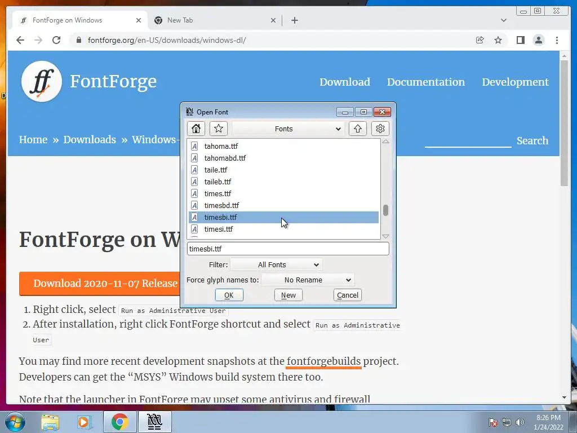Open Download menu on FontForge site

(x=345, y=82)
